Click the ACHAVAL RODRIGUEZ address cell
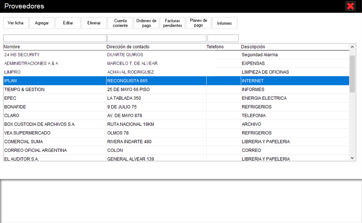 pyautogui.click(x=156, y=72)
